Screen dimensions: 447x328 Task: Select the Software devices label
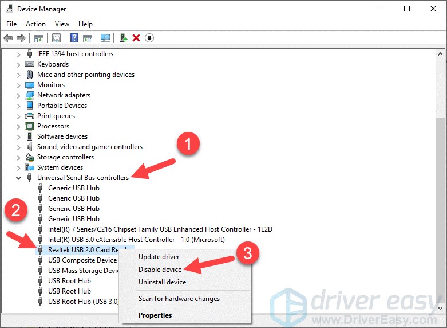point(62,136)
